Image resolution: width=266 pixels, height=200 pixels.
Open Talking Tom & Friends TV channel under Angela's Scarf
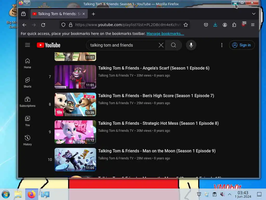click(116, 76)
